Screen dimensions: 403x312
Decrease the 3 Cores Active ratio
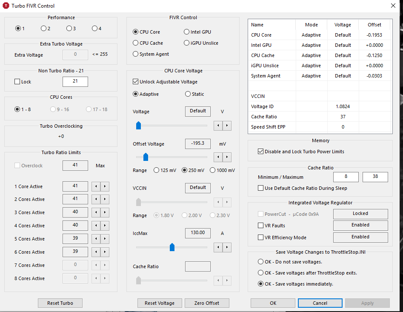click(96, 212)
